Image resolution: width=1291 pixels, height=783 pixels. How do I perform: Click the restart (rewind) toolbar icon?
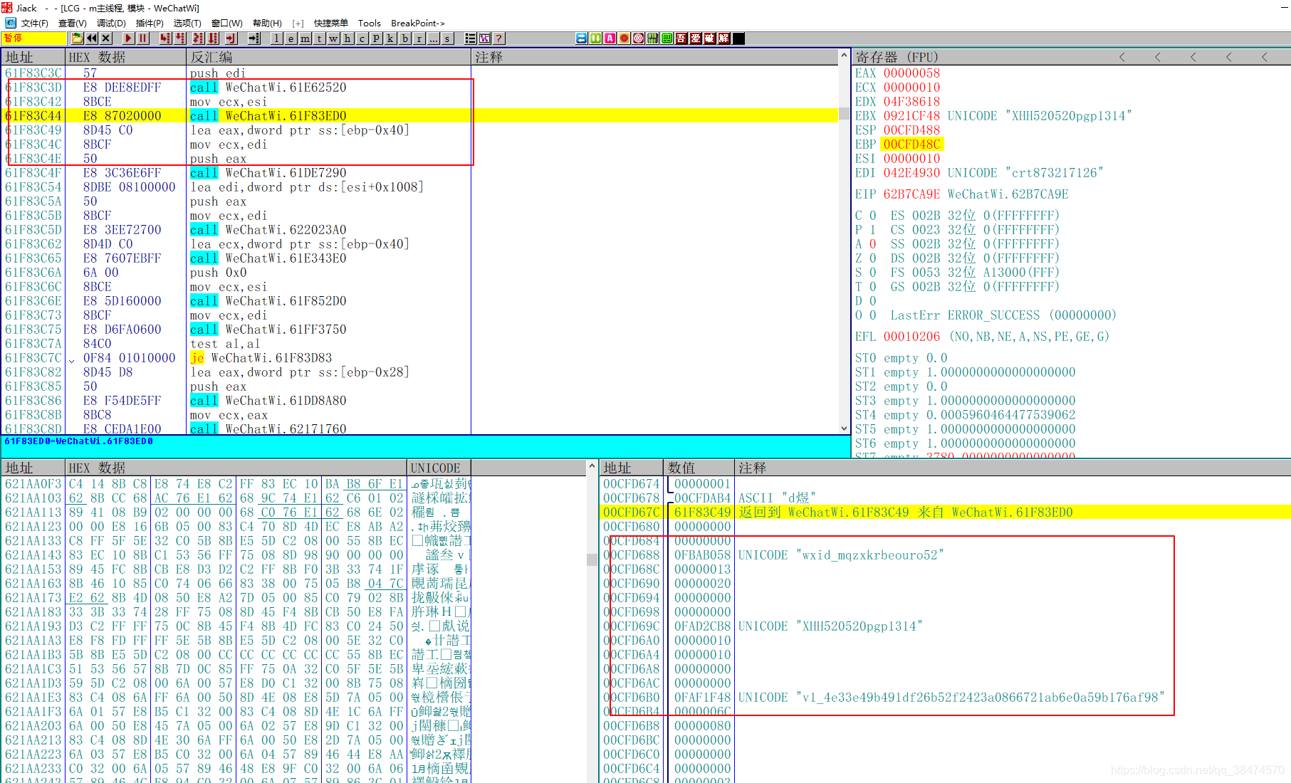click(x=92, y=38)
